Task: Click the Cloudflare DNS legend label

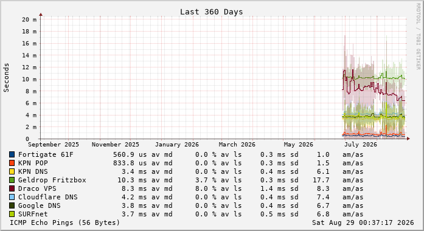Action: coord(48,197)
